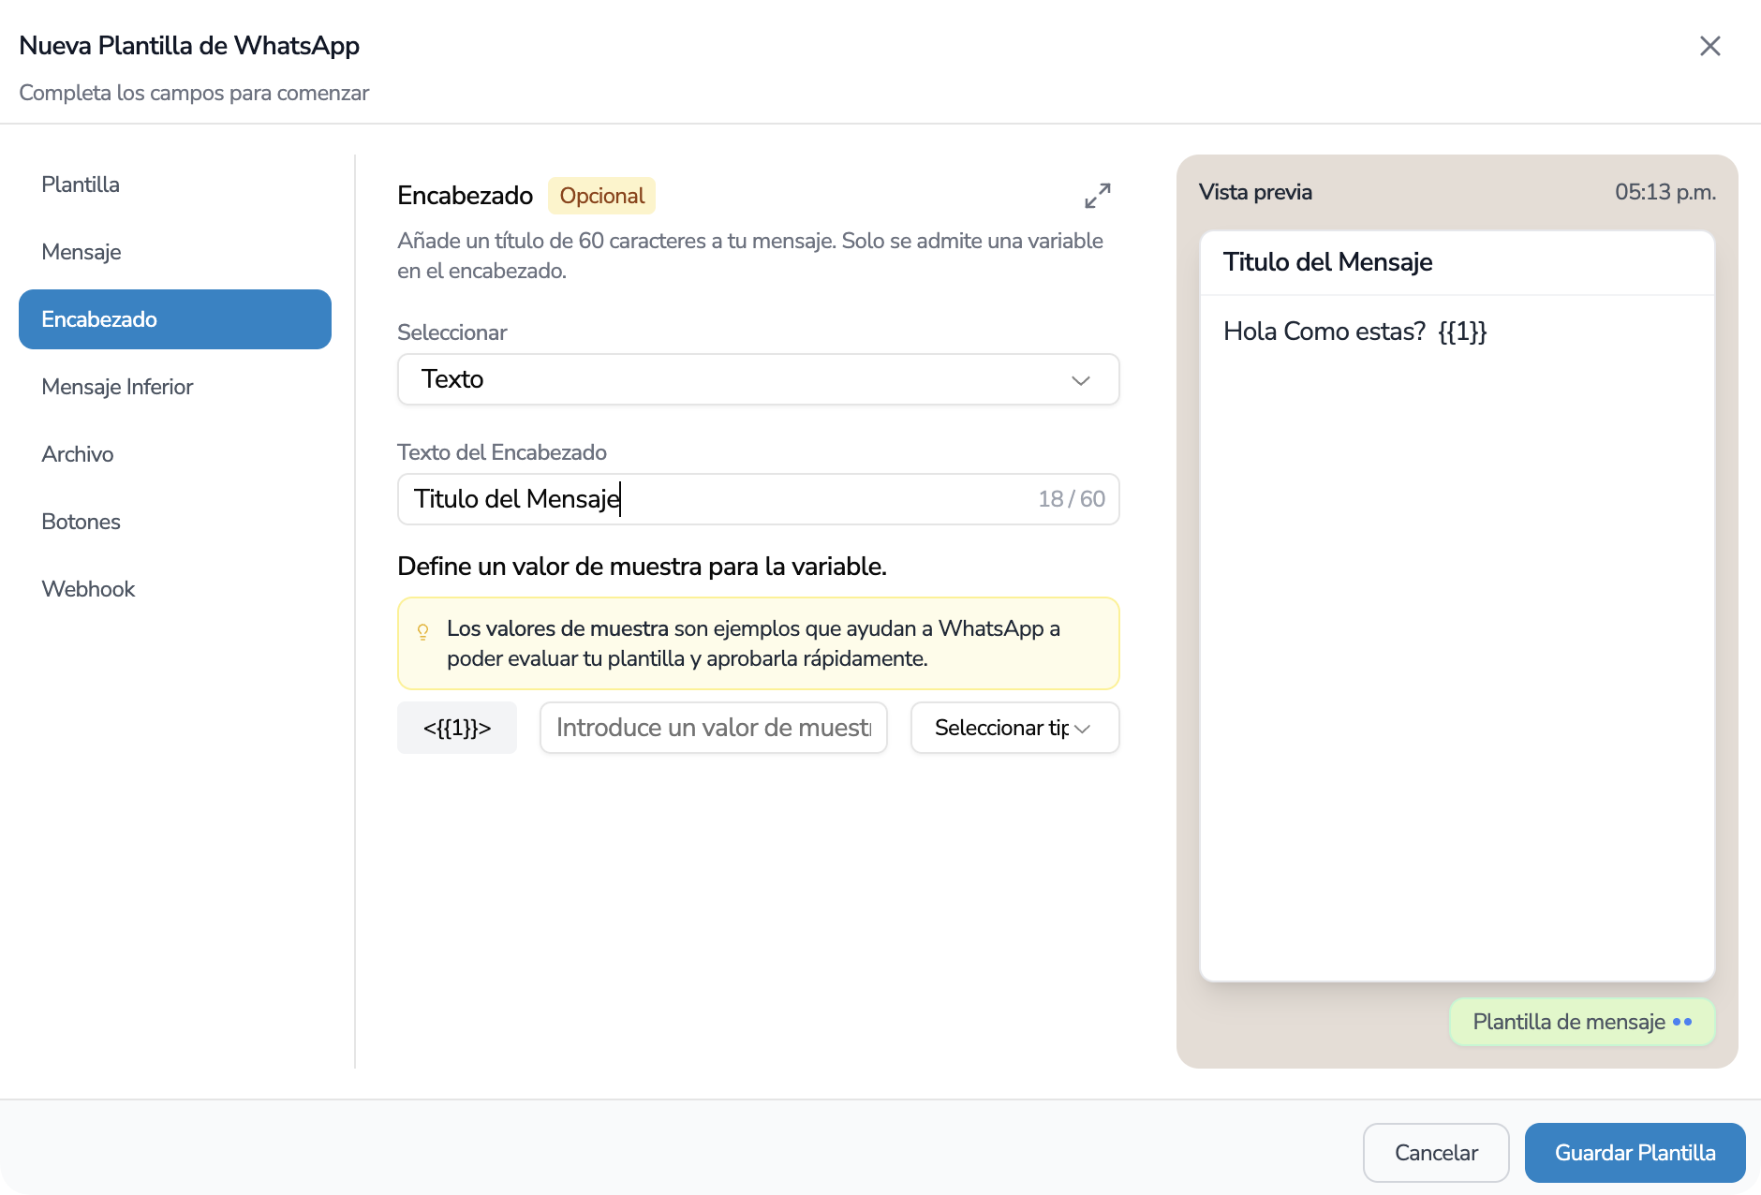The height and width of the screenshot is (1195, 1761).
Task: Click the Plantilla de mensaje label
Action: (1569, 1022)
